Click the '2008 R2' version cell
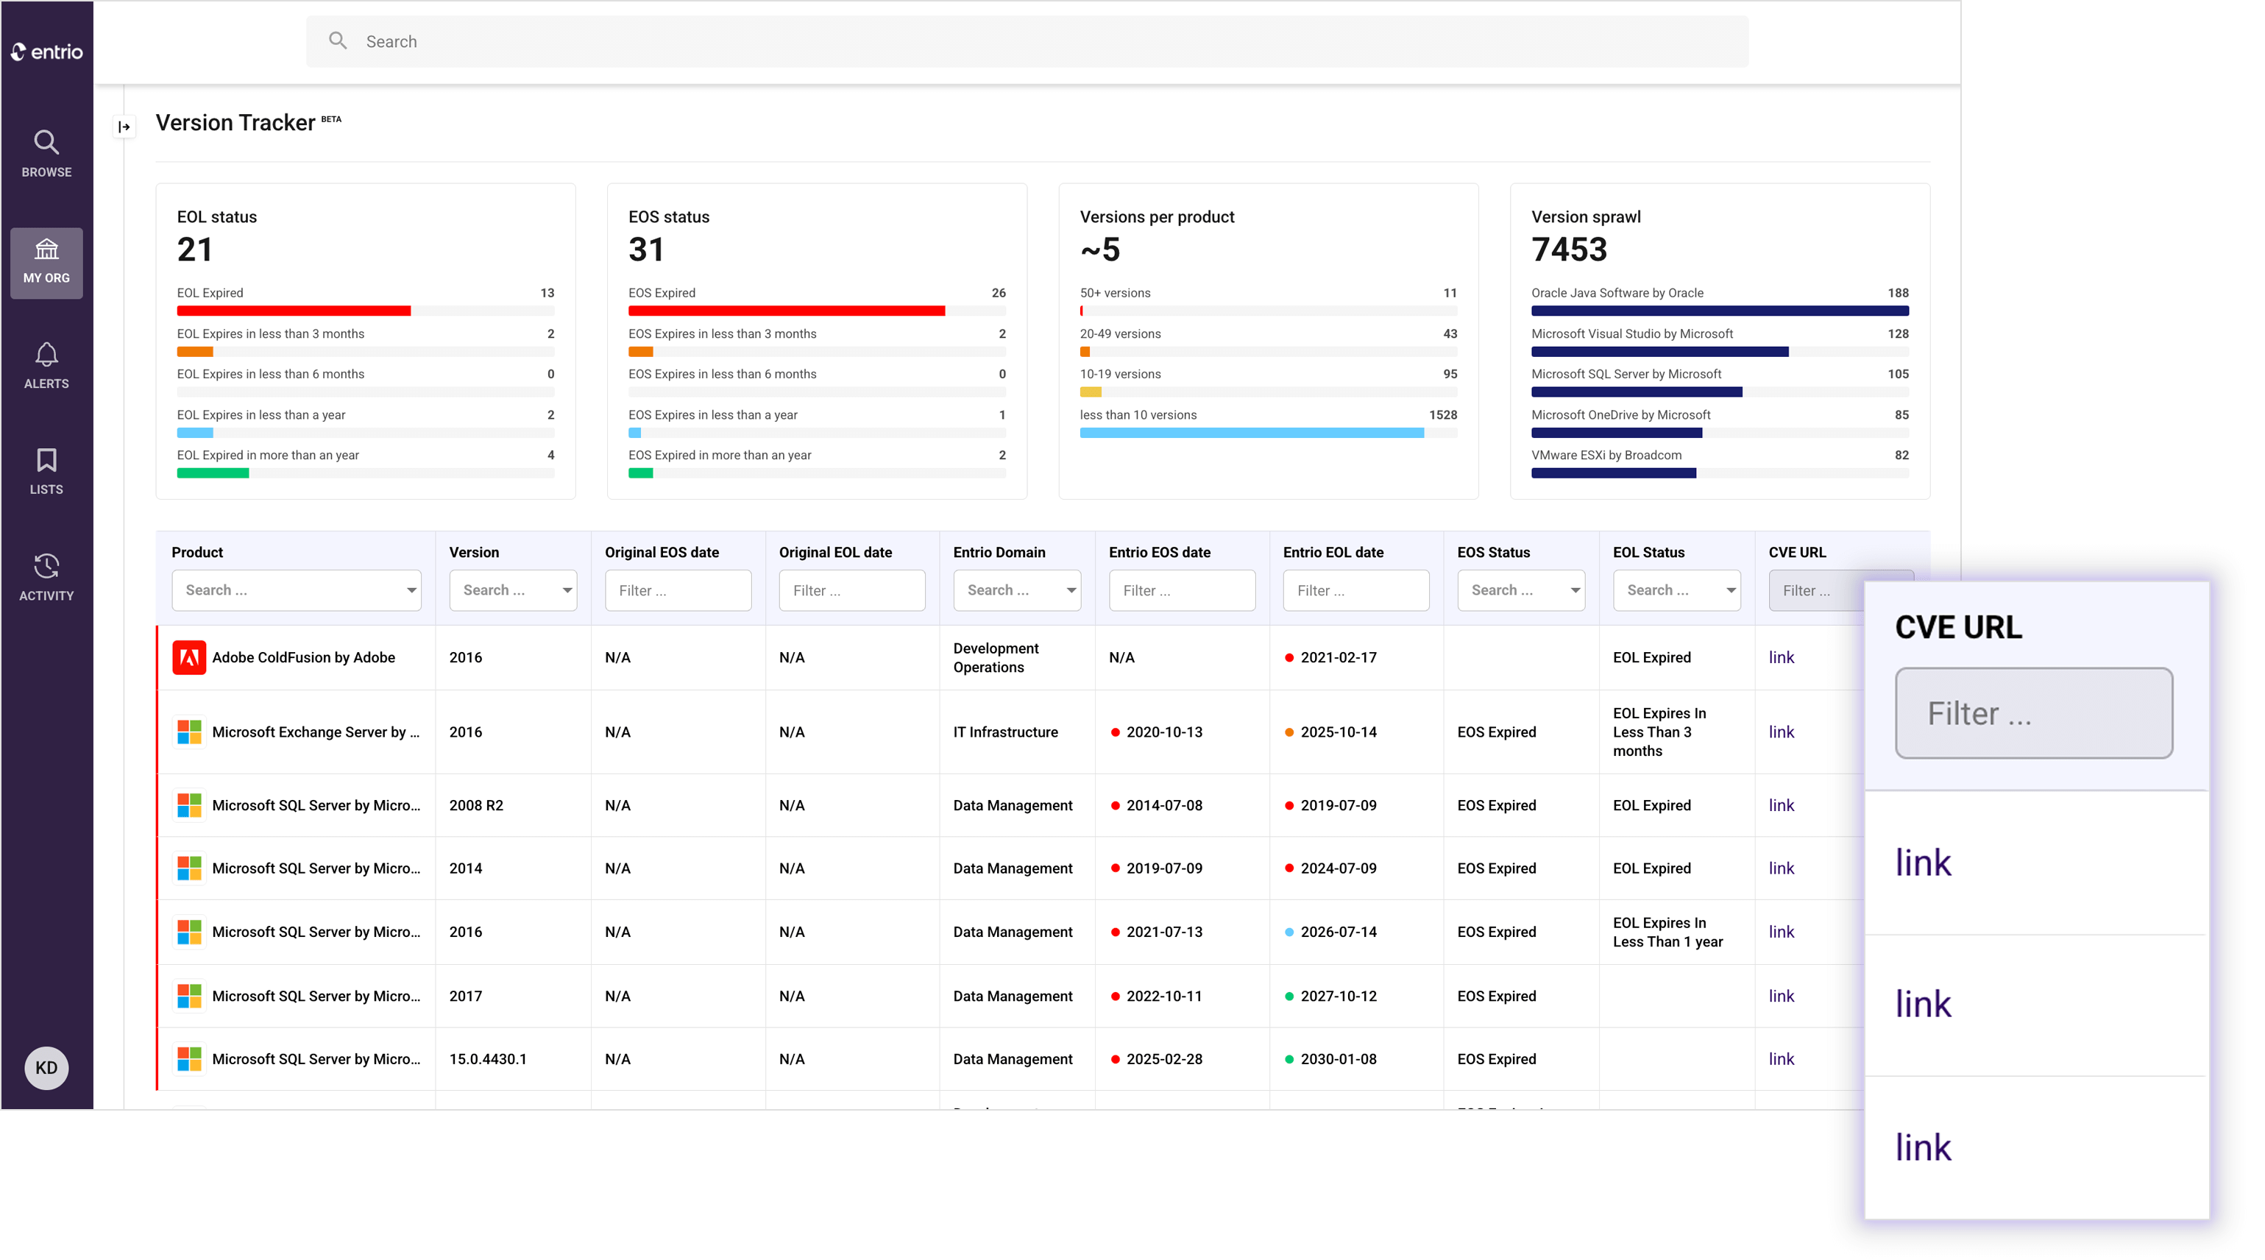 pos(475,804)
